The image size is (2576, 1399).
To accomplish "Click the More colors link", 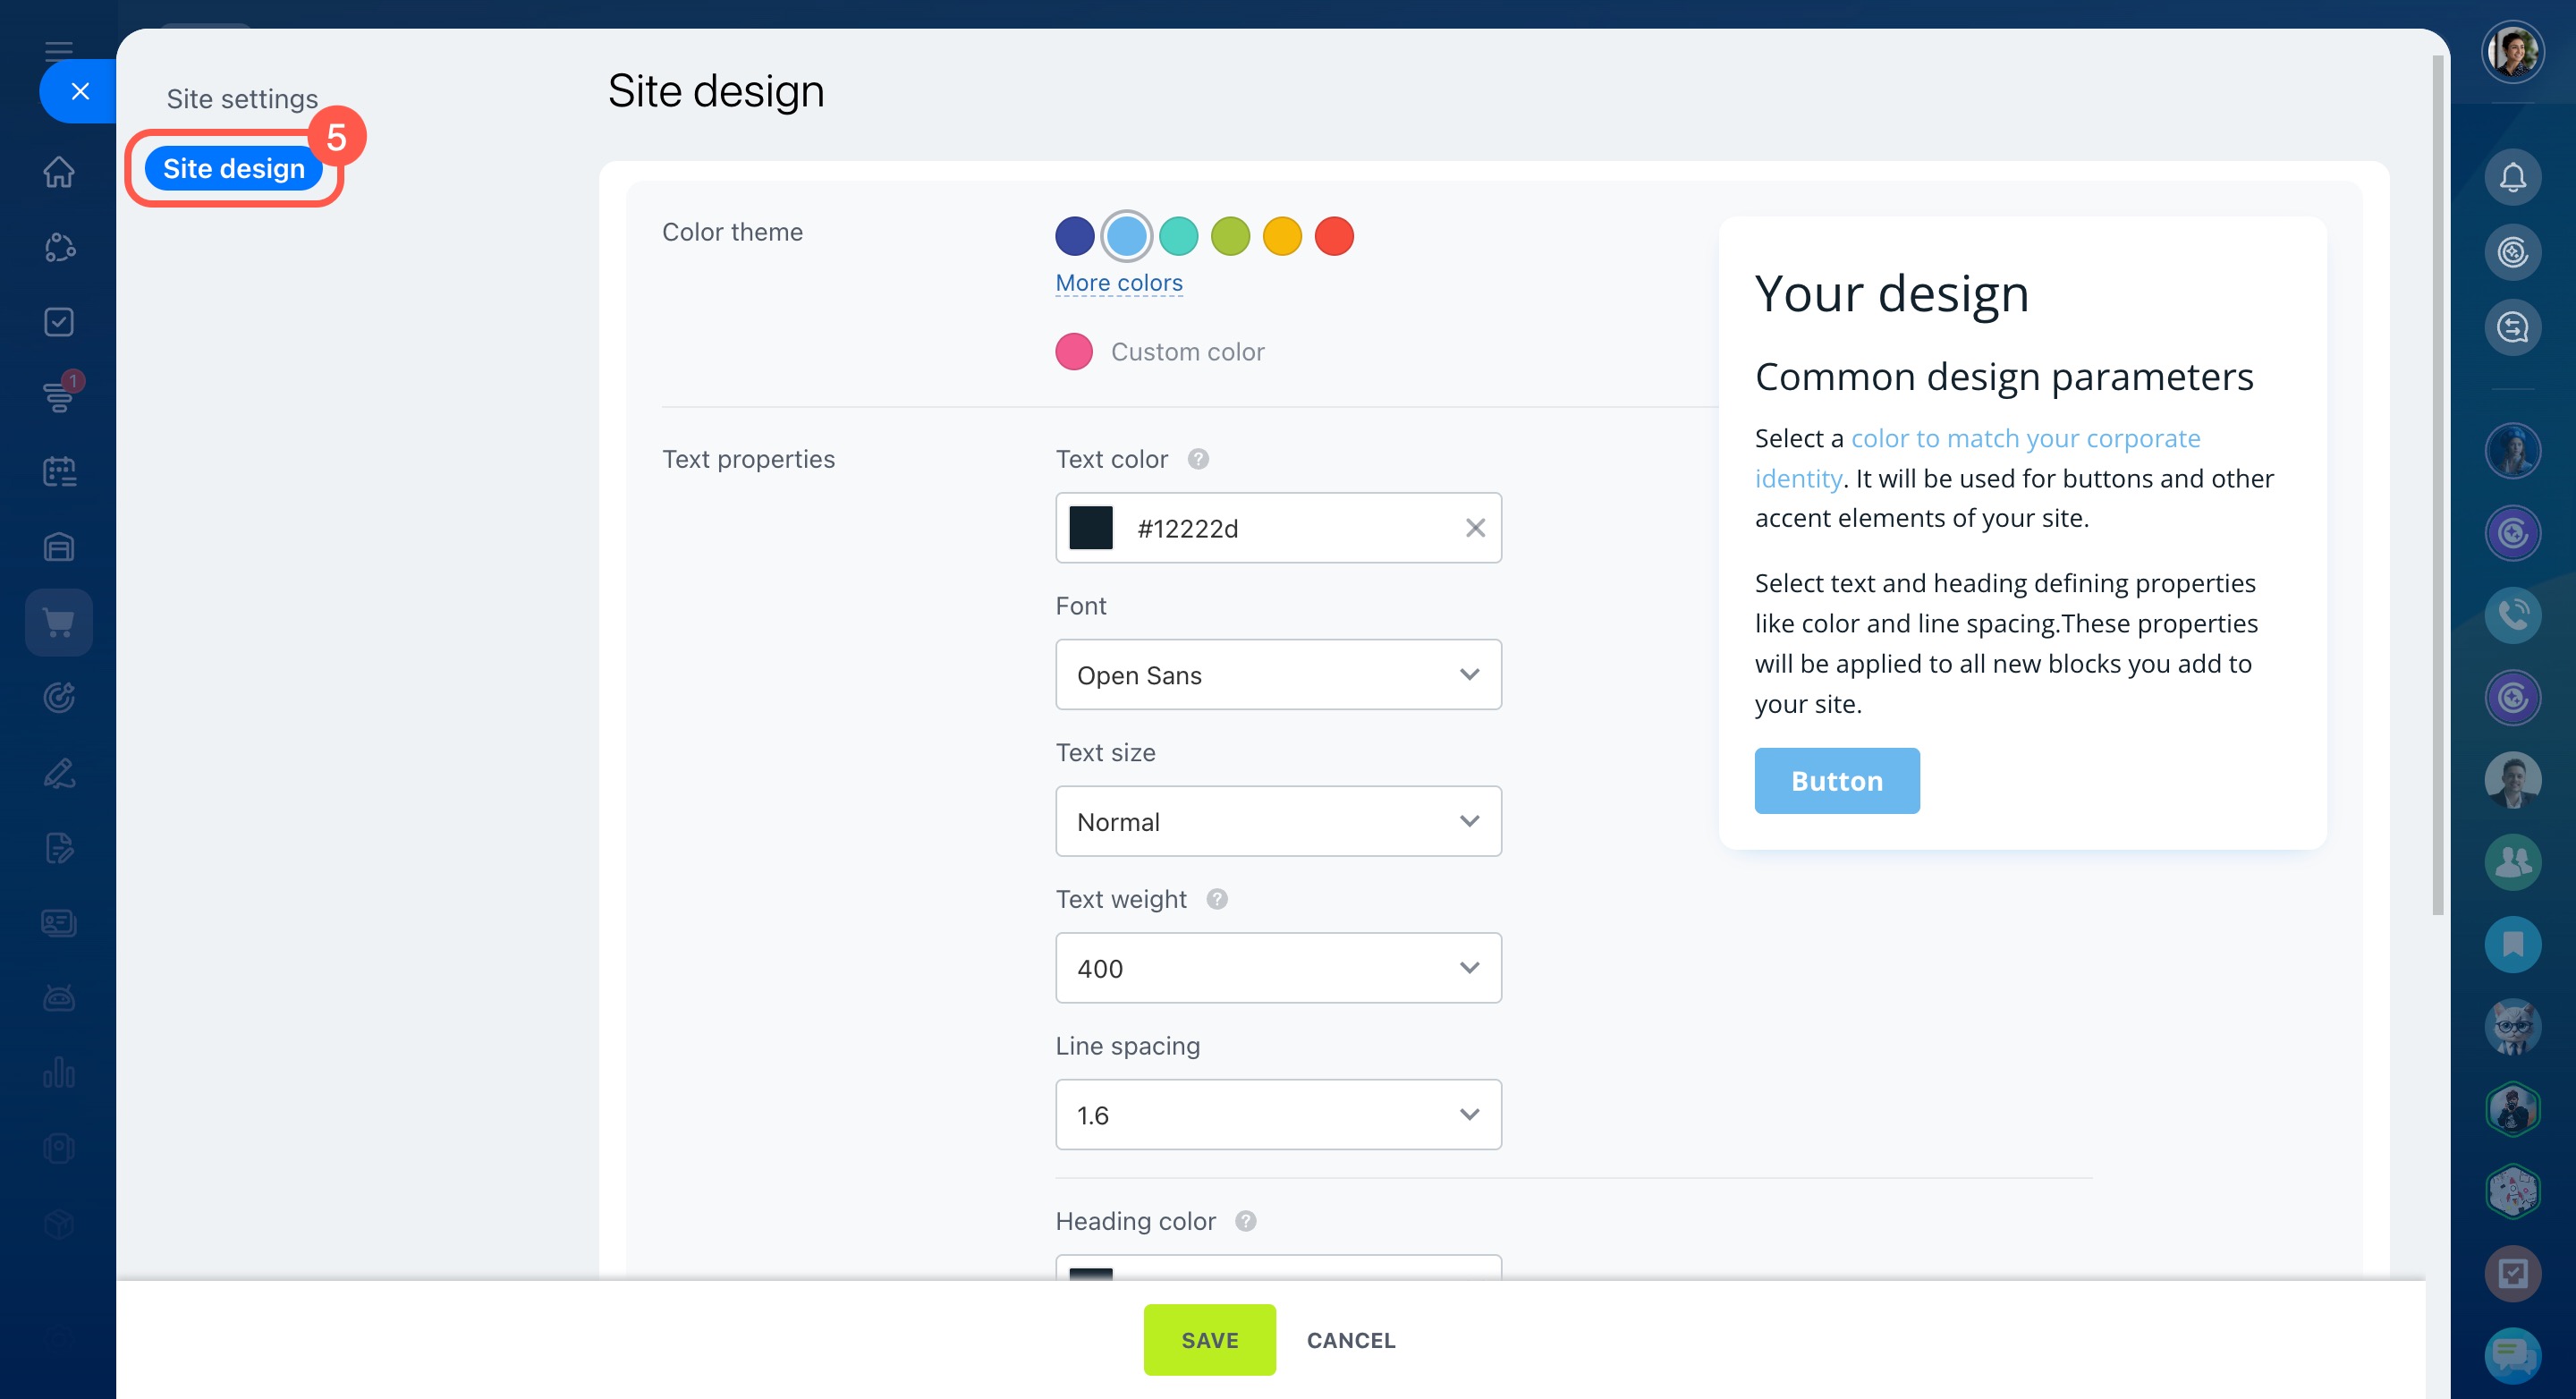I will point(1118,283).
